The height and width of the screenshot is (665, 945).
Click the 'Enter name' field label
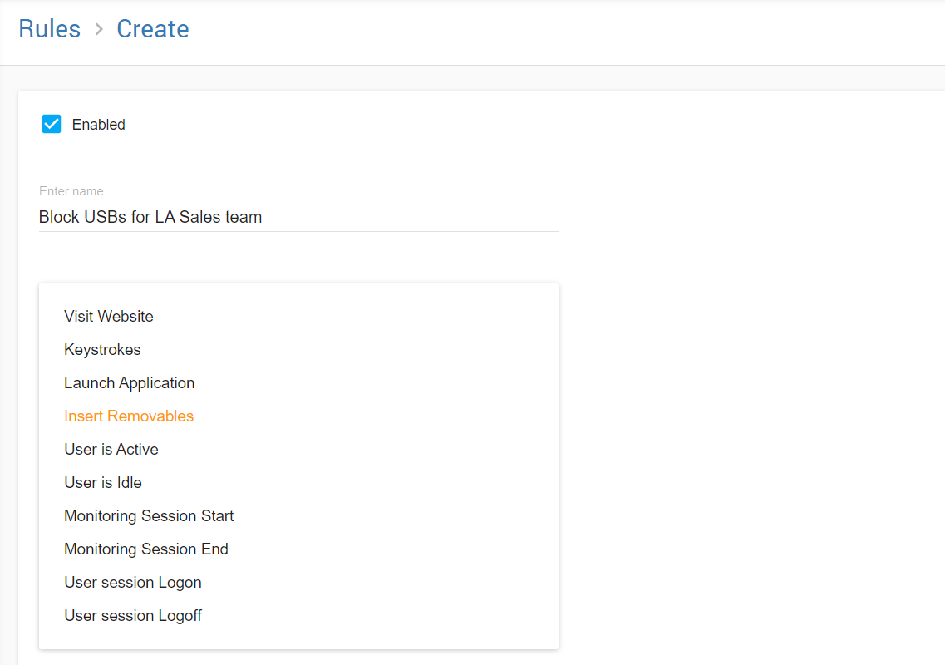(x=71, y=191)
